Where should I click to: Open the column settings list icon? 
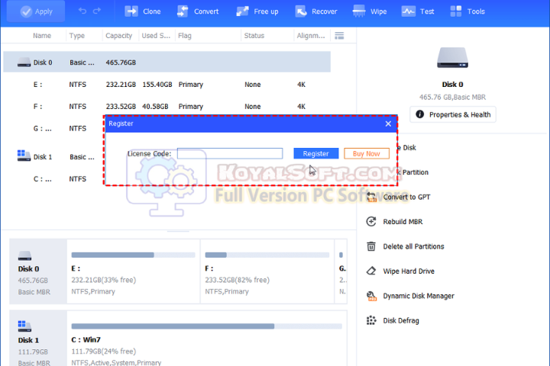(339, 36)
